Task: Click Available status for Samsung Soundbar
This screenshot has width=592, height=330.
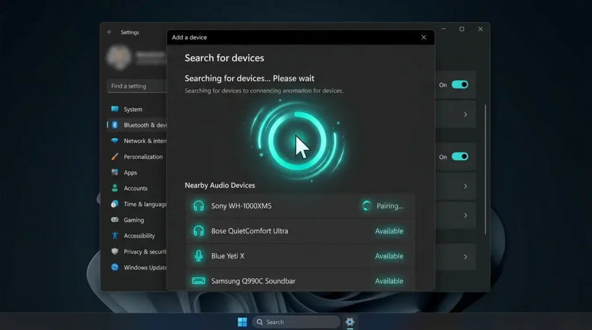Action: (x=389, y=281)
